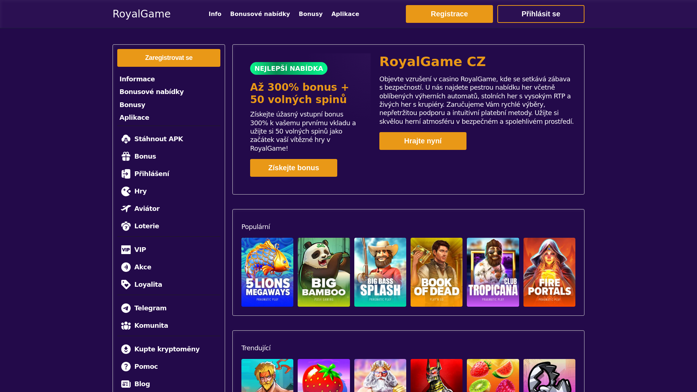The image size is (697, 392).
Task: Open the Big Bass Splash game thumbnail
Action: pos(380,272)
